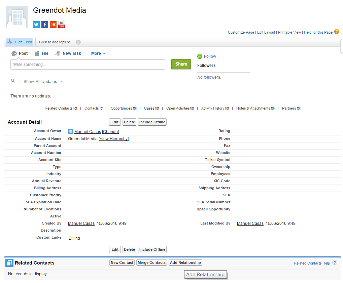Screen dimensions: 343x283
Task: Click the 'Account Detail' heading
Action: point(25,122)
